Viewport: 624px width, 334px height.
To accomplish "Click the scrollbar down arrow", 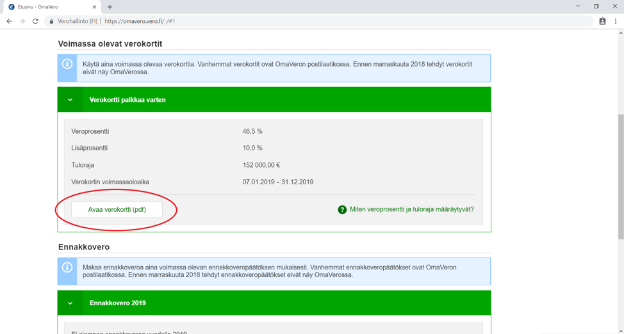I will click(x=620, y=330).
